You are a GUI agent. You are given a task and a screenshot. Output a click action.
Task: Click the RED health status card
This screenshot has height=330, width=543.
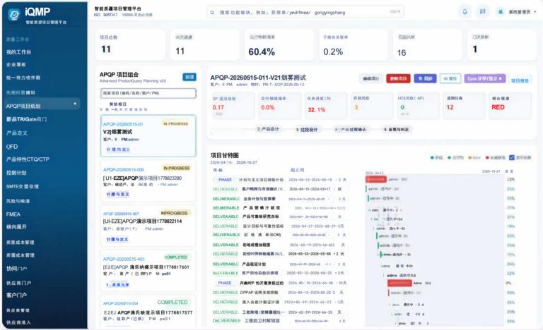510,106
